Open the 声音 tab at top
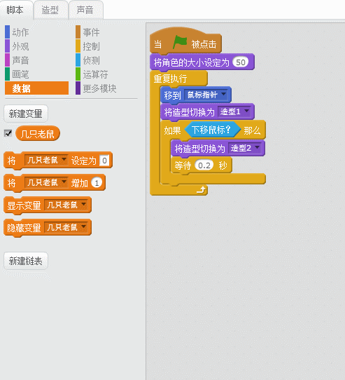 (x=85, y=10)
